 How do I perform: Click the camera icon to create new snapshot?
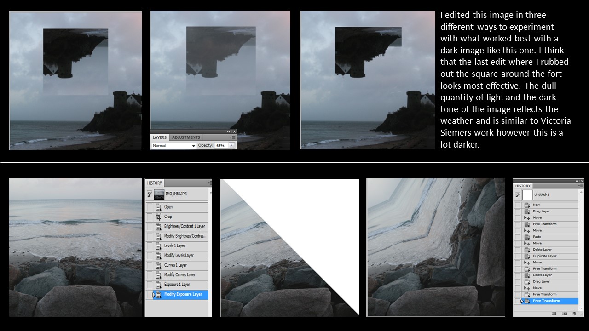(565, 314)
